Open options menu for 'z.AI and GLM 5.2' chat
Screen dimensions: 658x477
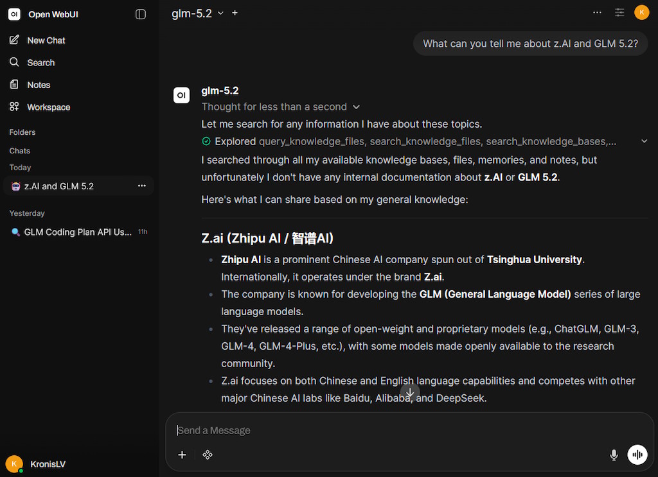[x=142, y=186]
